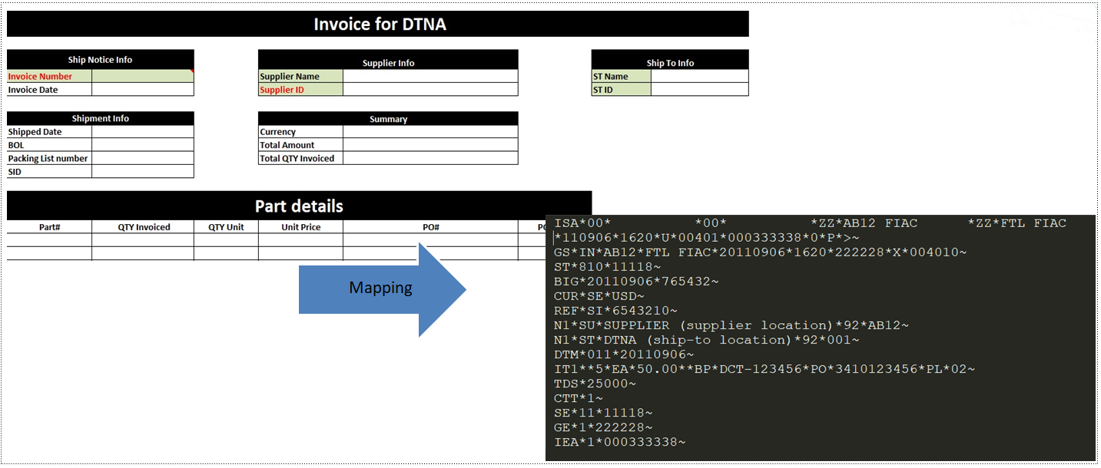
Task: Click the Shipped Date value cell
Action: (143, 132)
